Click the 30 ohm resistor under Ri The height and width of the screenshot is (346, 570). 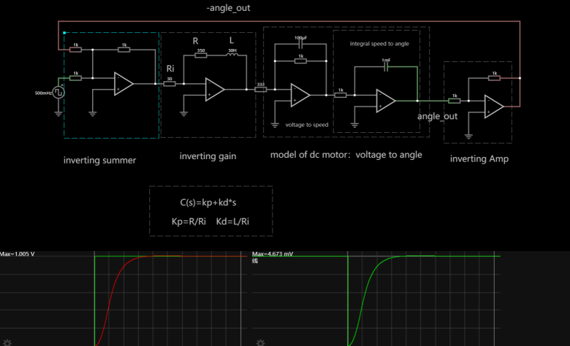coord(170,84)
